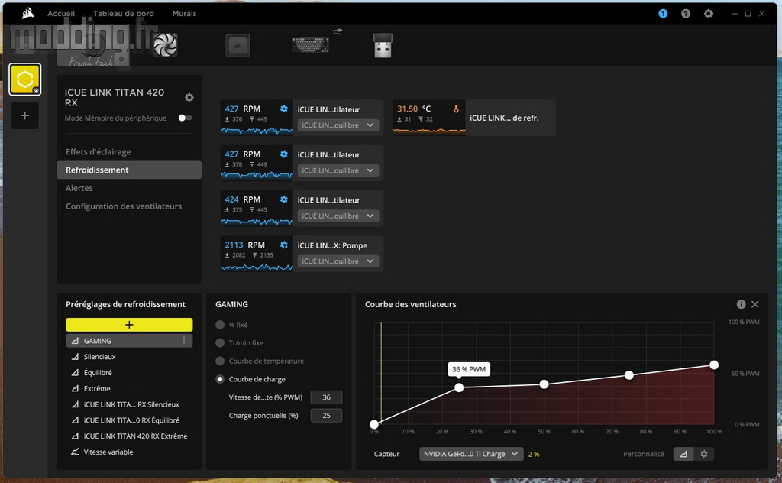
Task: Select the Extrême cooling preset
Action: [x=129, y=389]
